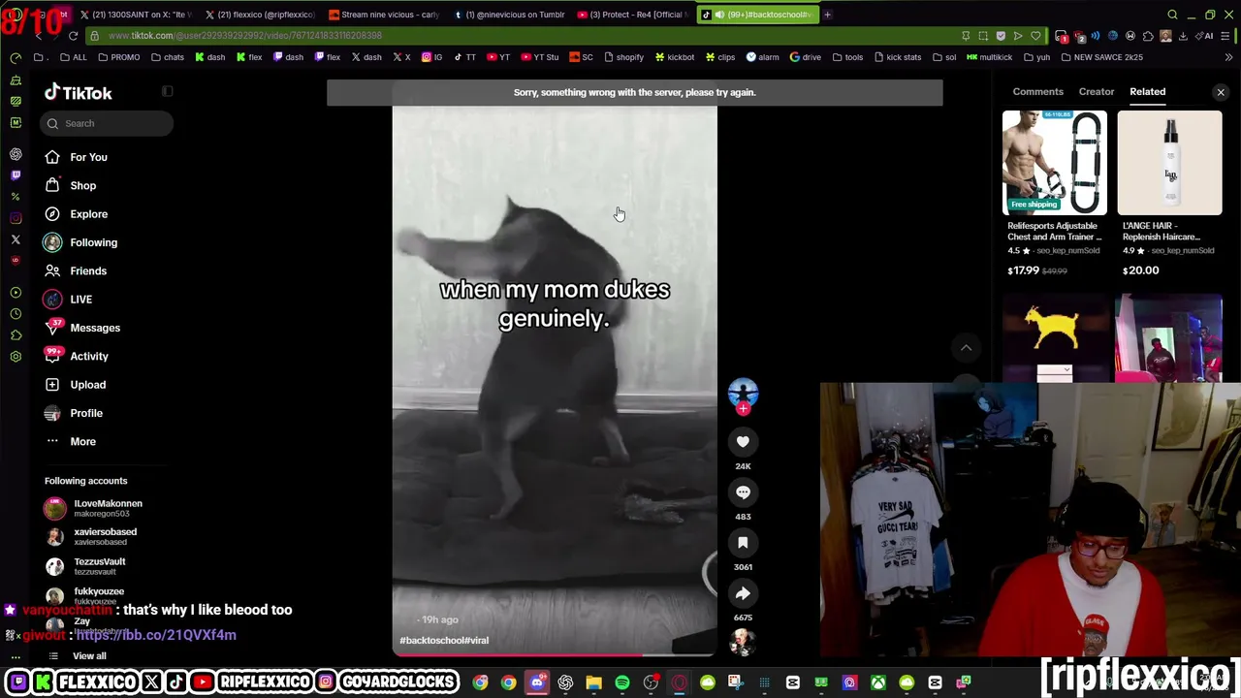Open the Upload plus icon
Viewport: 1241px width, 698px height.
(x=52, y=385)
